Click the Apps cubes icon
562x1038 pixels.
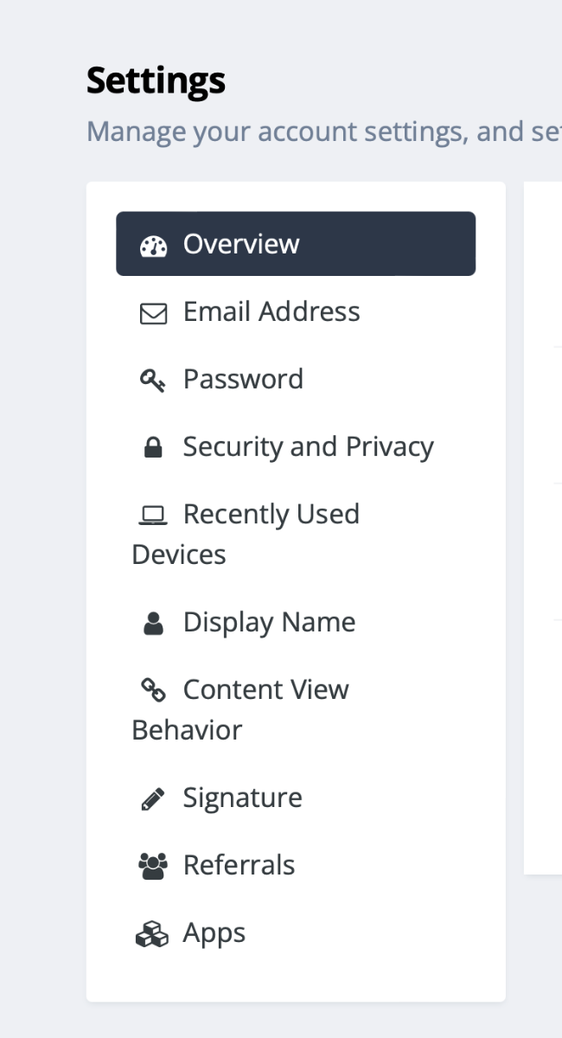(153, 934)
